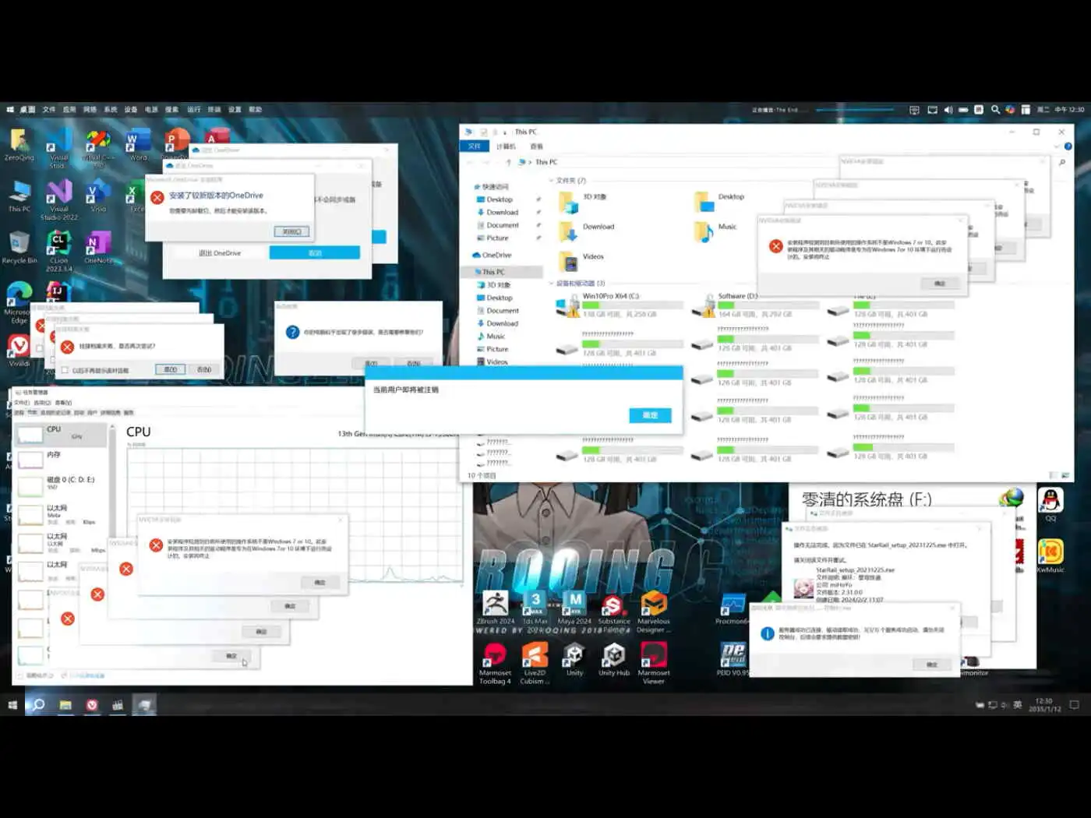Go up one level in Explorer
The height and width of the screenshot is (818, 1091).
coord(509,162)
